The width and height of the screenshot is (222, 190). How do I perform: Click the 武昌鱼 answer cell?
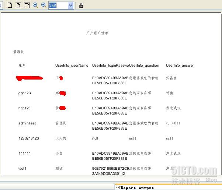[171, 78]
